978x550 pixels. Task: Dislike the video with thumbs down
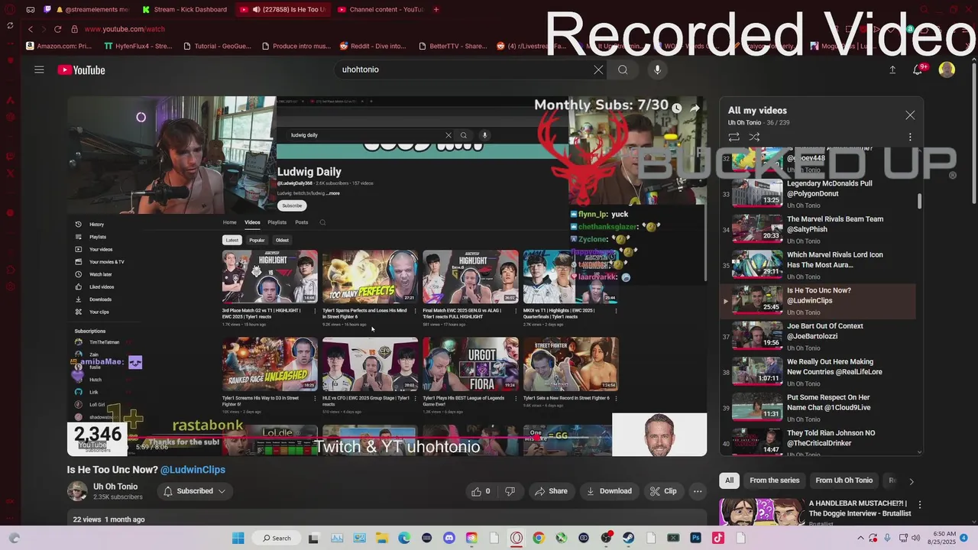pos(510,491)
